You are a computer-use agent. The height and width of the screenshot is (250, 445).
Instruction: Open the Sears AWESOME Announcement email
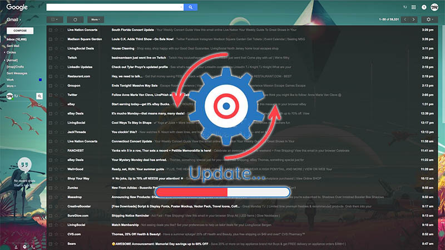click(242, 243)
